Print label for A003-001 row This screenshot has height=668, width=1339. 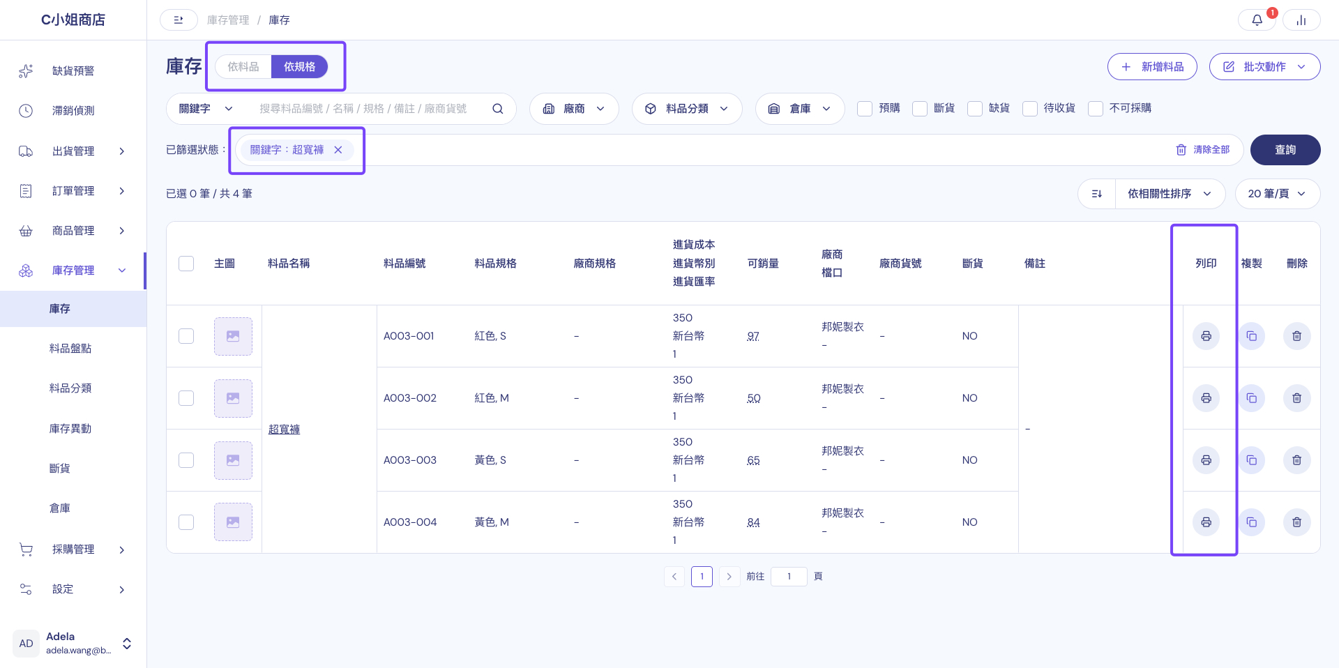pyautogui.click(x=1206, y=336)
